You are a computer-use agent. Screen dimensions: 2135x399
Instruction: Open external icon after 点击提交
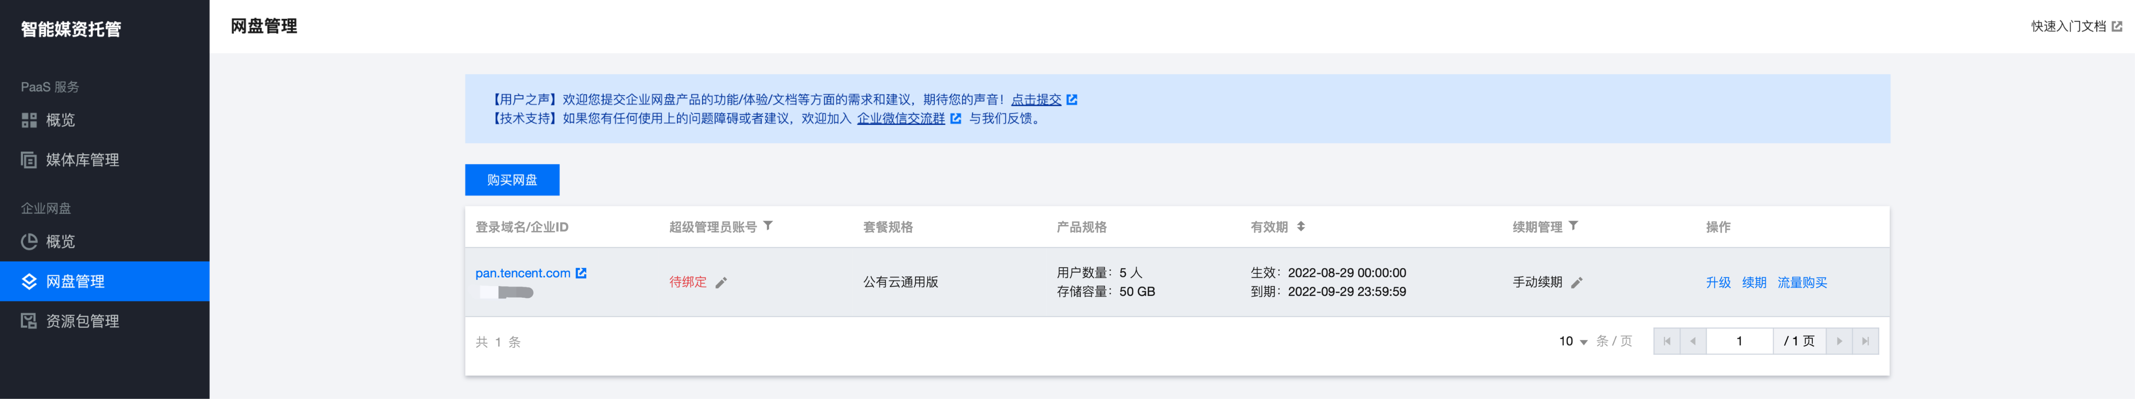pyautogui.click(x=1072, y=99)
